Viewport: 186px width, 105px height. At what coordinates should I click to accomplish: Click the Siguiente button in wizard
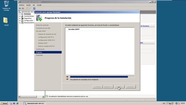click(x=108, y=87)
